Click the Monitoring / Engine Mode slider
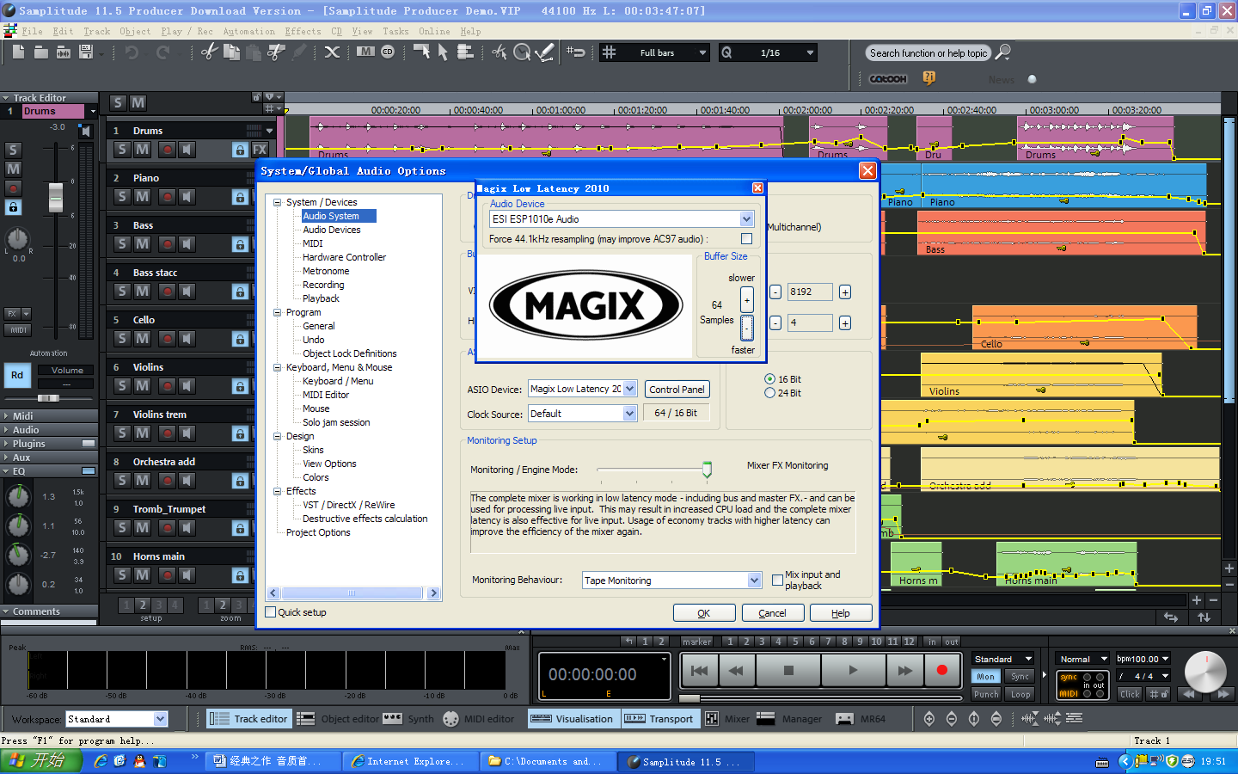 (x=707, y=470)
